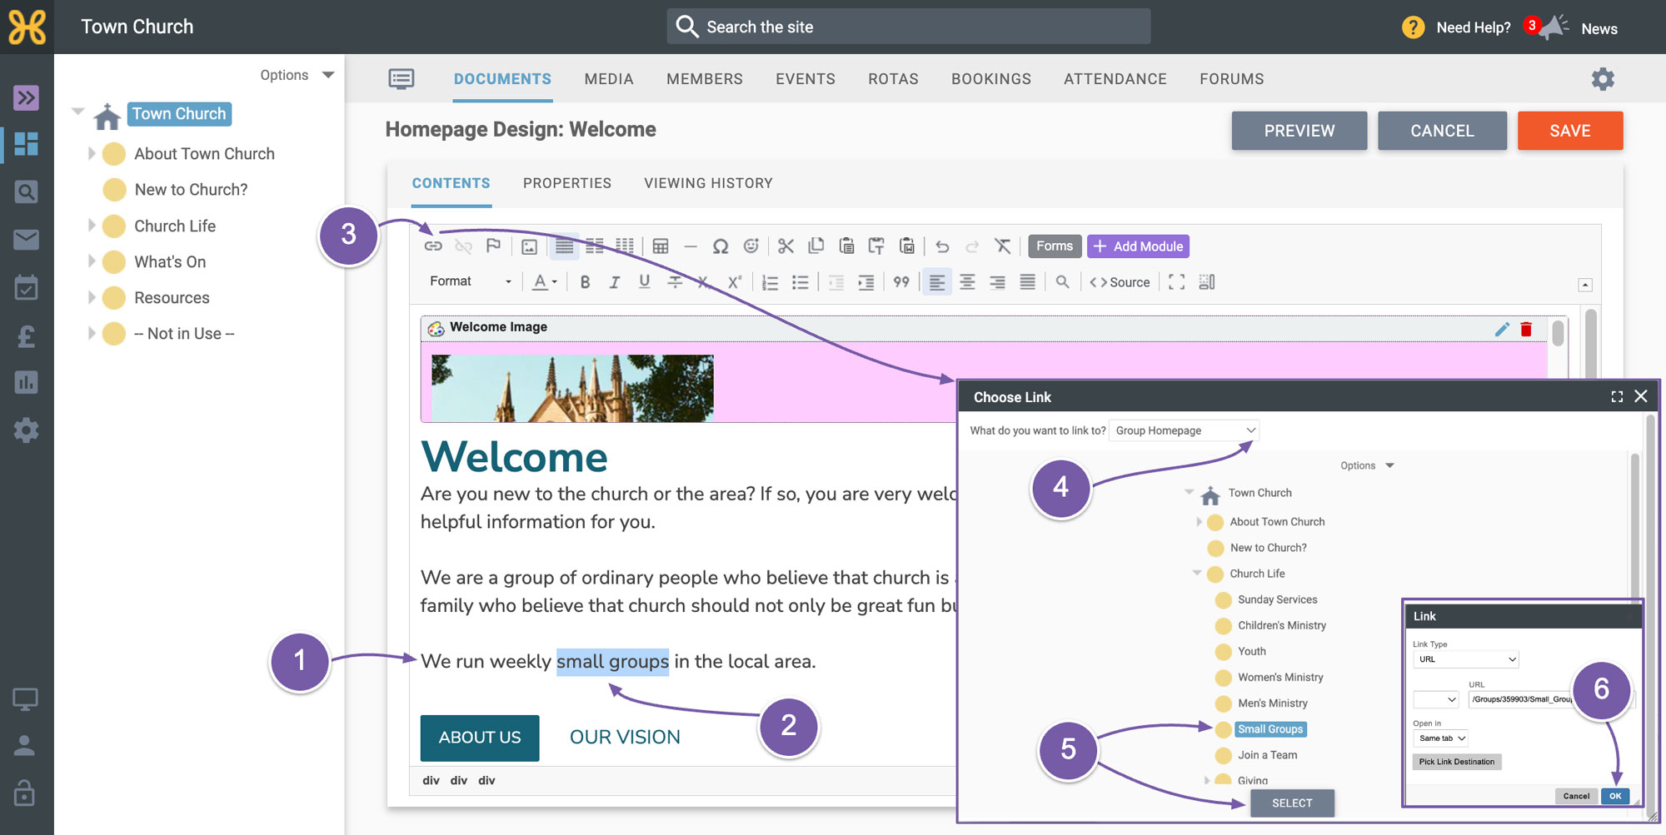Open Options dropdown in left tree panel
Screen dimensions: 1666x835
coord(297,75)
